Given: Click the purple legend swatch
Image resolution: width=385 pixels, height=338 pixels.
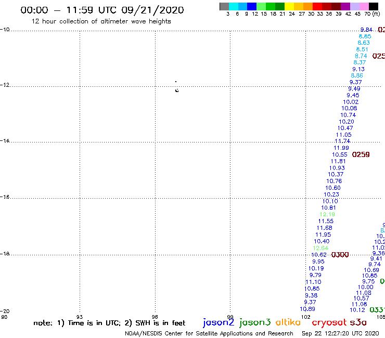Looking at the screenshot, I should point(345,6).
